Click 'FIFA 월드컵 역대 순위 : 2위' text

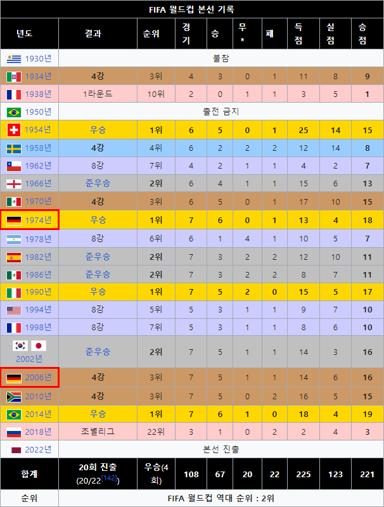221,498
